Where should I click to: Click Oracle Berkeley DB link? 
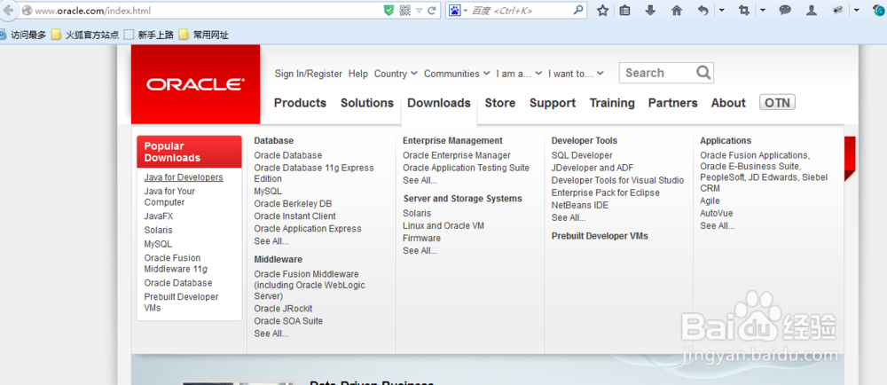point(293,203)
